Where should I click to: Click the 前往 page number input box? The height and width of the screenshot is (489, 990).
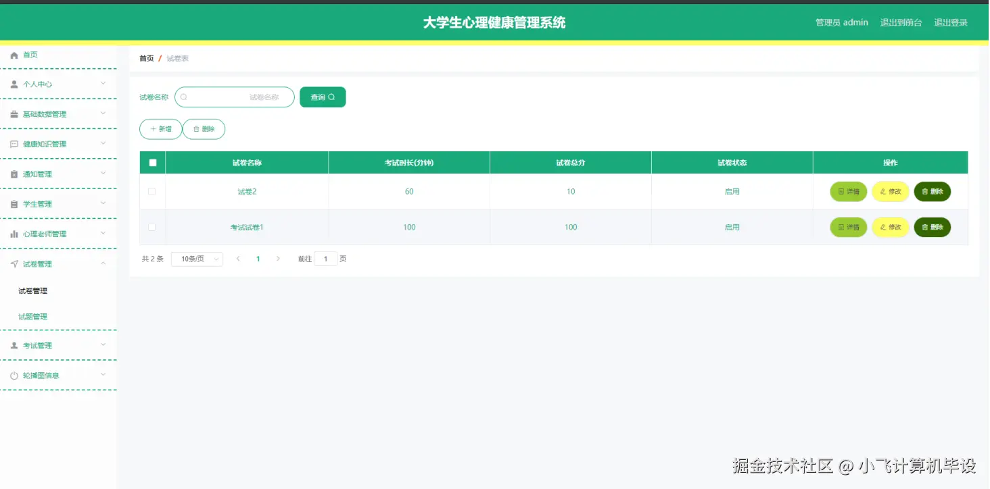(x=325, y=259)
